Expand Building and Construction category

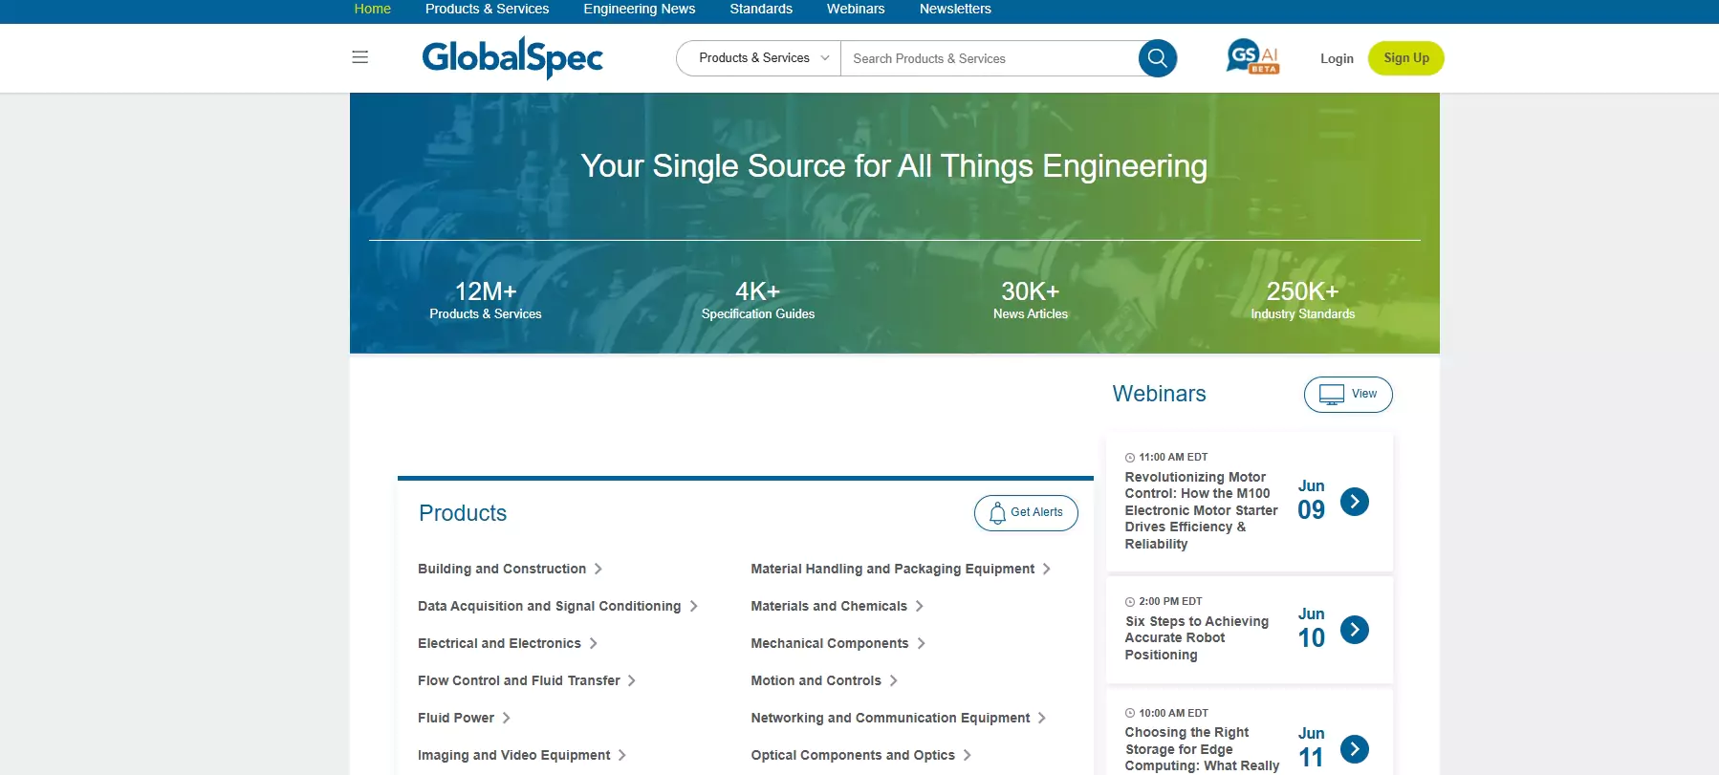[x=510, y=569]
